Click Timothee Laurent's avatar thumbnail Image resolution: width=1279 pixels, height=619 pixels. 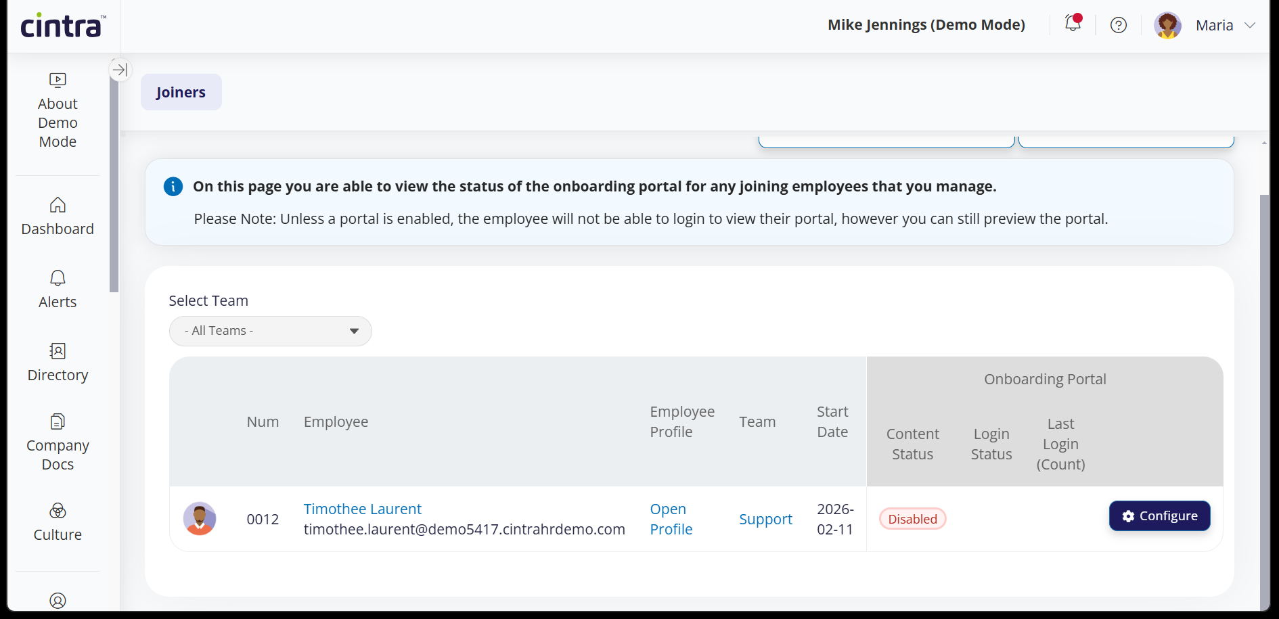(200, 519)
